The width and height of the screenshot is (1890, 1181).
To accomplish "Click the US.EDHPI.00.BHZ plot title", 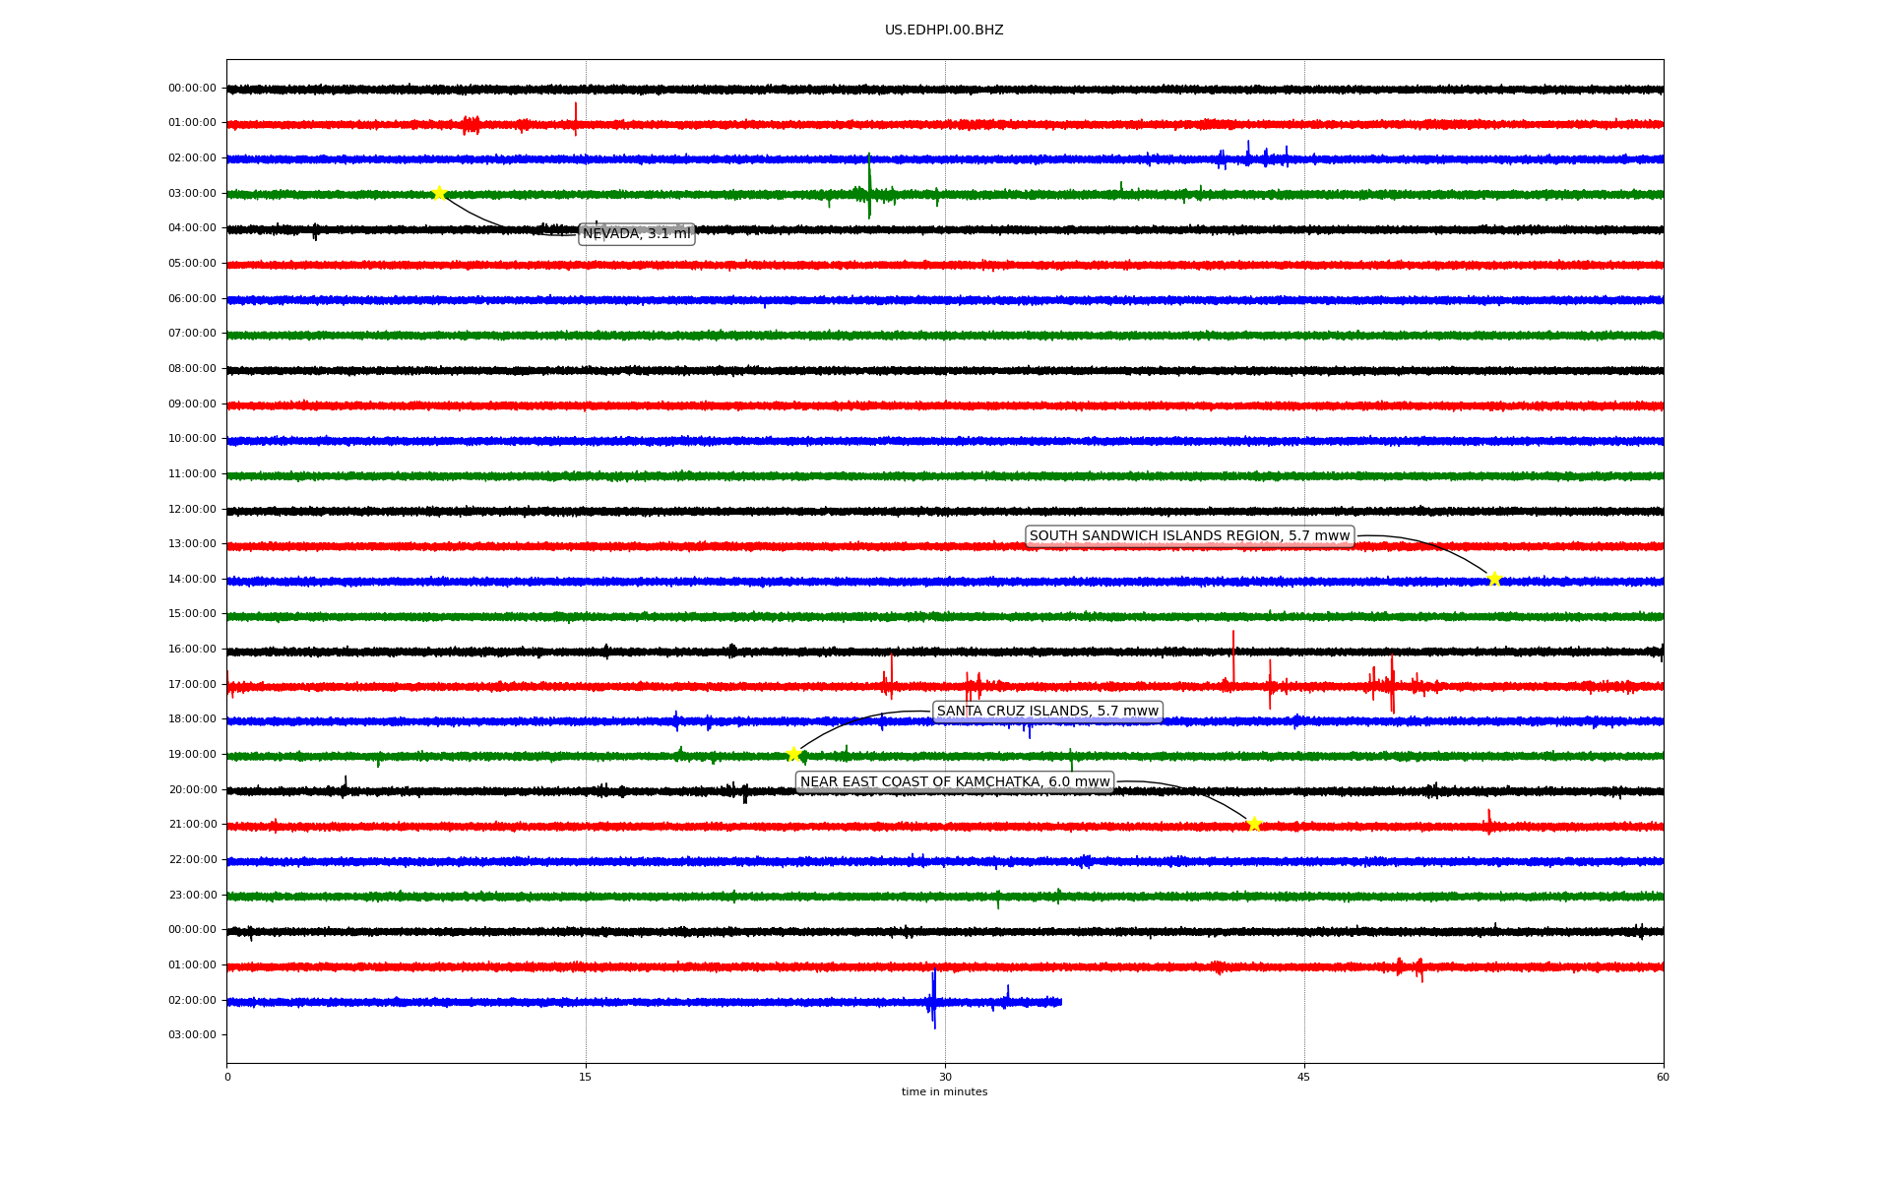I will coord(944,31).
